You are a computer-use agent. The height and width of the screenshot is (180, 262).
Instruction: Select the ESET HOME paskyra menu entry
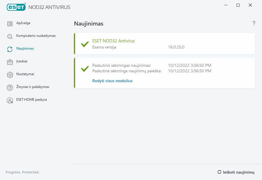[31, 100]
